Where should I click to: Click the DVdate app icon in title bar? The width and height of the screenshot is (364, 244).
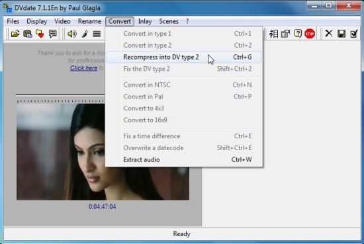[7, 8]
